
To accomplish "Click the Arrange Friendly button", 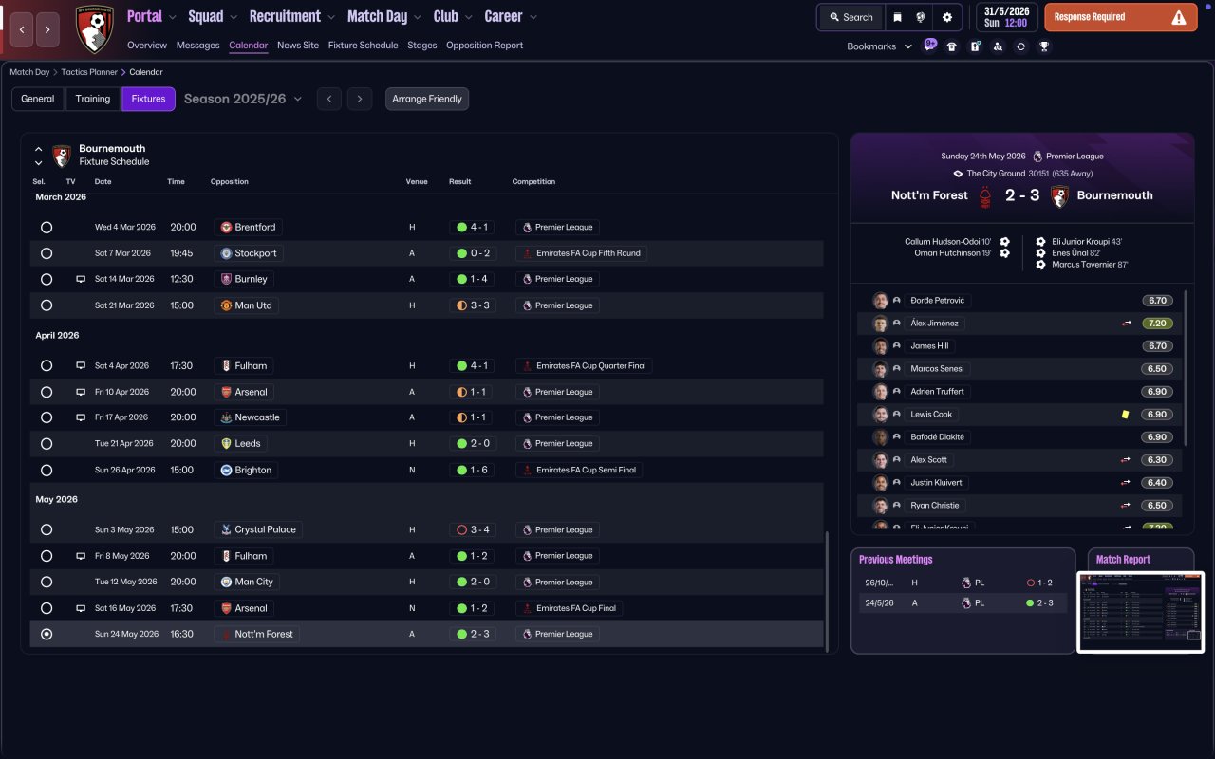I will [427, 99].
